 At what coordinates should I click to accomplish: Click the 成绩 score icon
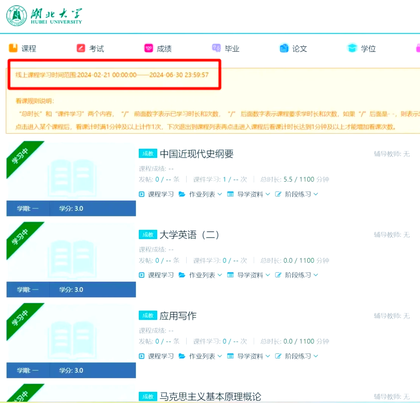[149, 48]
